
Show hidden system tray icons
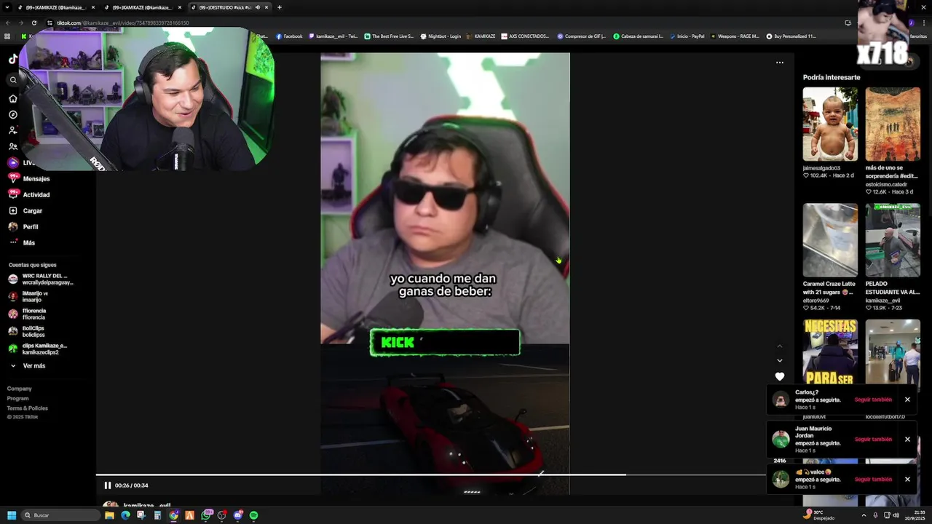point(864,515)
